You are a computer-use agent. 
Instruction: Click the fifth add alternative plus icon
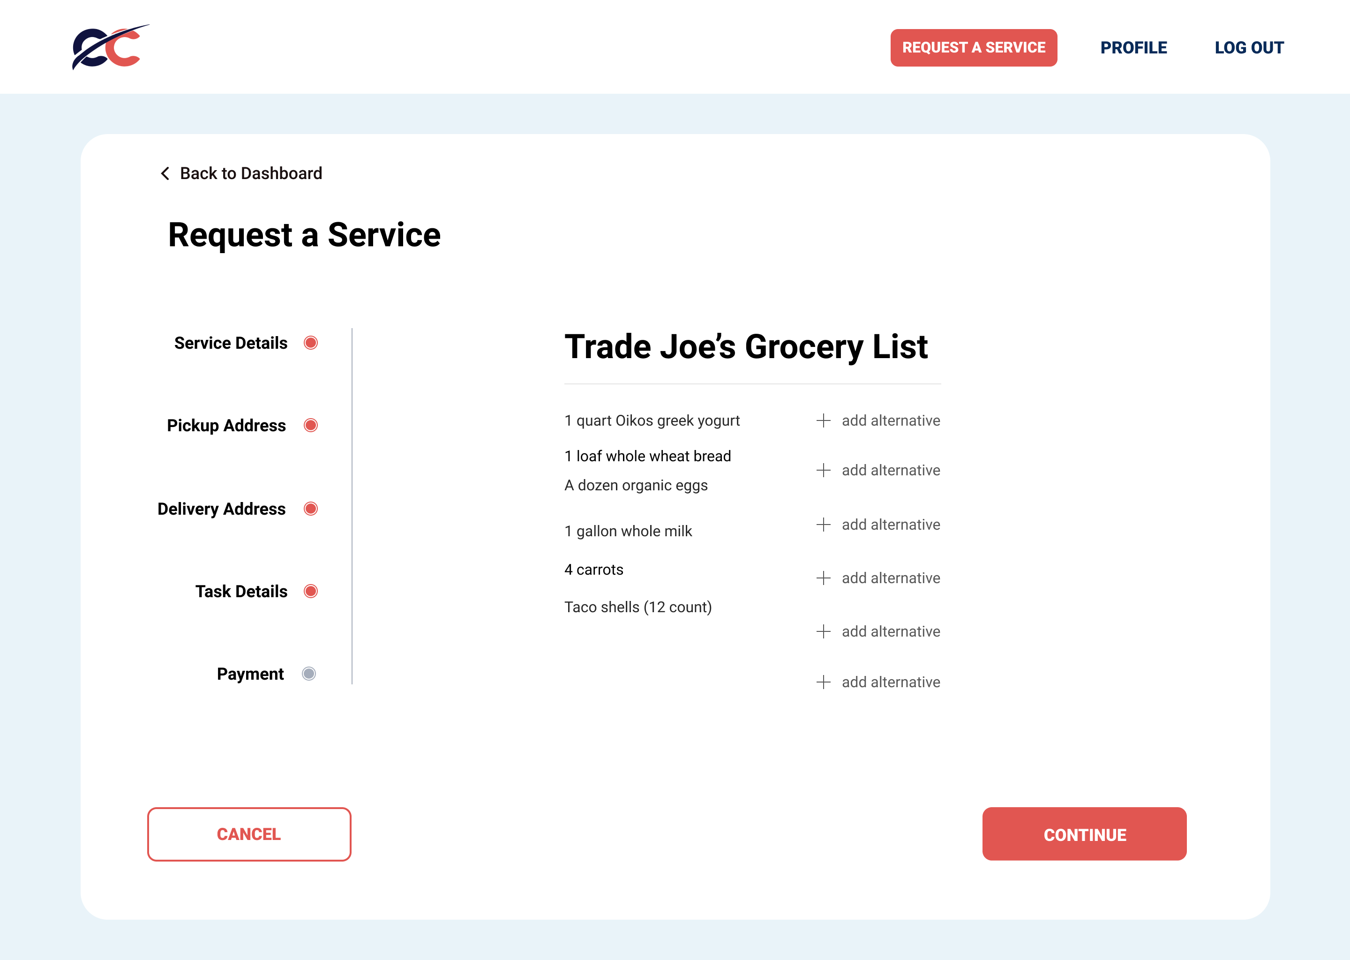(823, 631)
